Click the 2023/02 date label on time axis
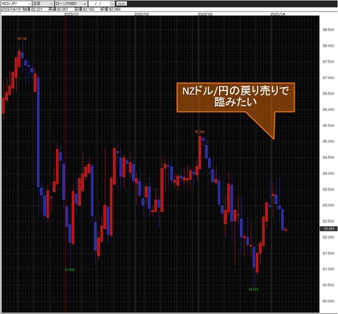The image size is (338, 314). click(142, 14)
